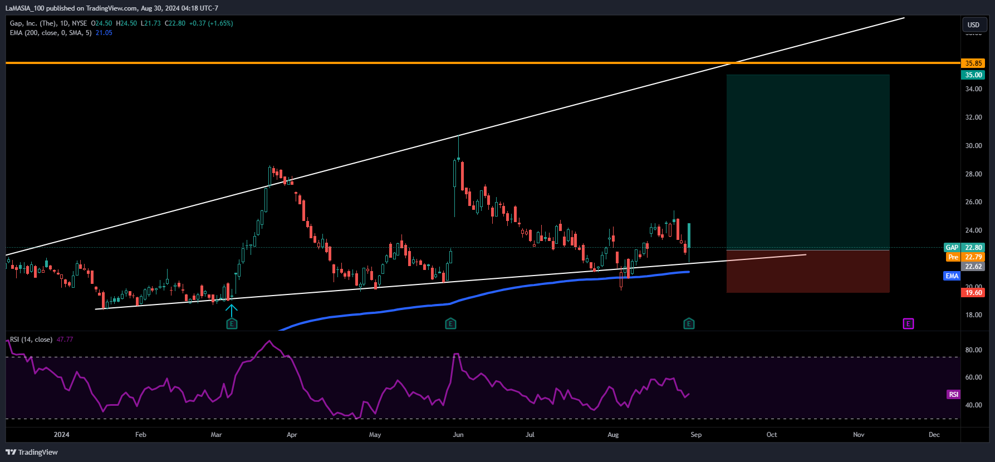Click the Sep label on time axis
This screenshot has height=462, width=995.
(696, 435)
